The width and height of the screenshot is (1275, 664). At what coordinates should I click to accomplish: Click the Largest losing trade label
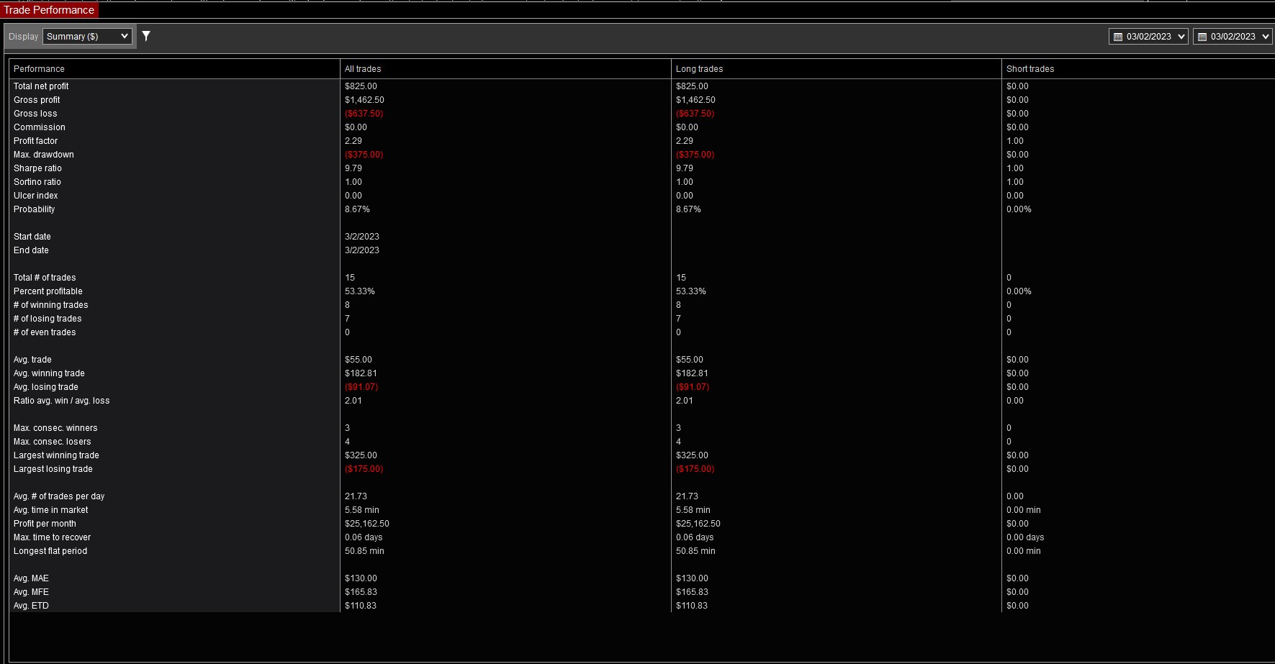pos(53,469)
